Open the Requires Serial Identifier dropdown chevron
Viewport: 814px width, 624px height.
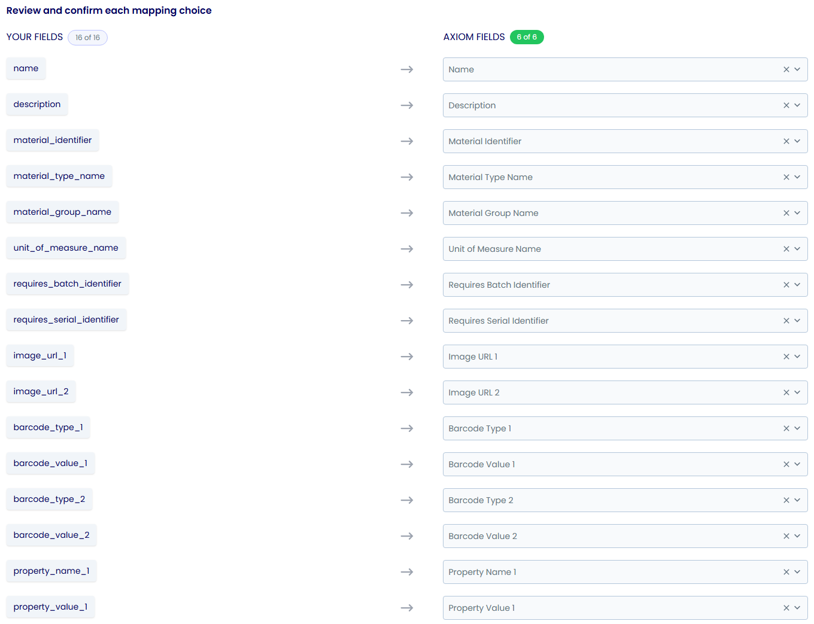pyautogui.click(x=797, y=321)
